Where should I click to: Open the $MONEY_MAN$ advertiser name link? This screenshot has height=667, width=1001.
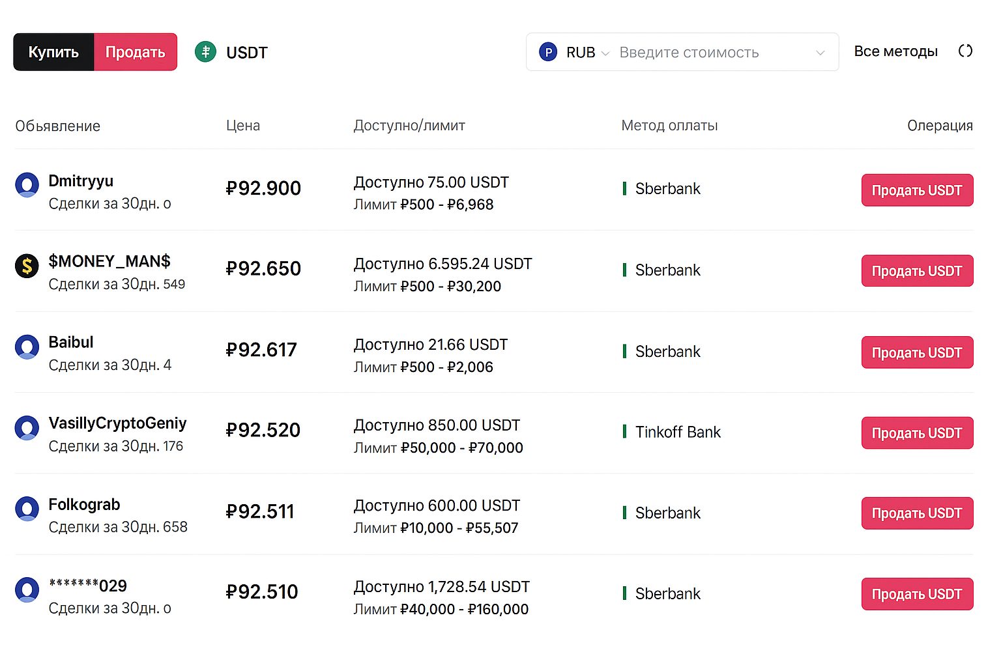click(x=109, y=261)
